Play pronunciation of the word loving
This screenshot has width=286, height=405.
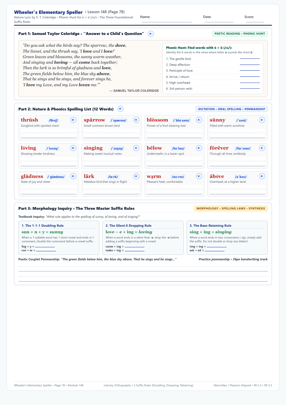tap(73, 148)
